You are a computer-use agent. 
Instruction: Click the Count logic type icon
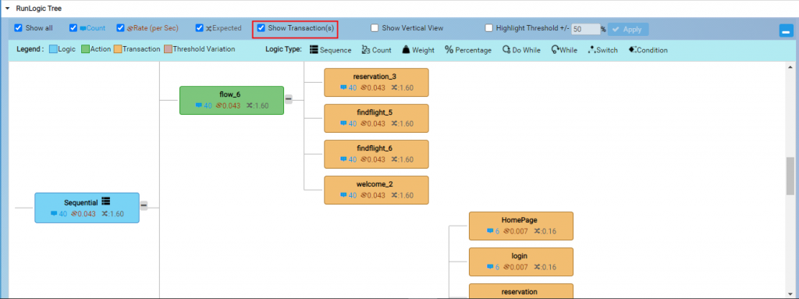click(365, 49)
